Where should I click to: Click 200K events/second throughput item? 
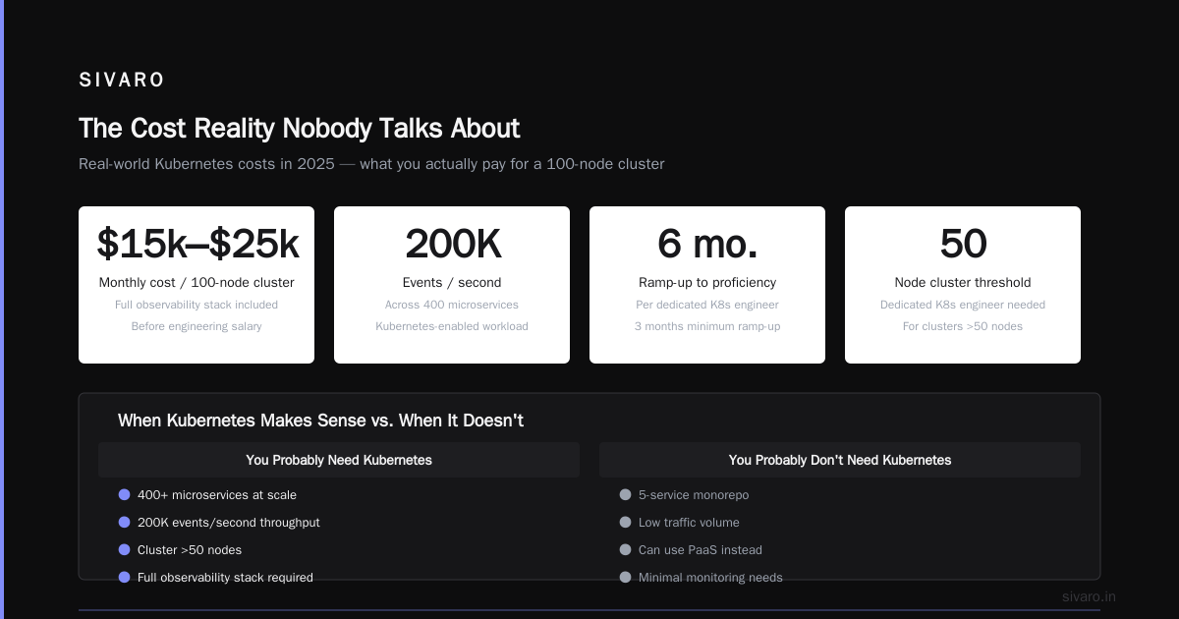coord(229,523)
